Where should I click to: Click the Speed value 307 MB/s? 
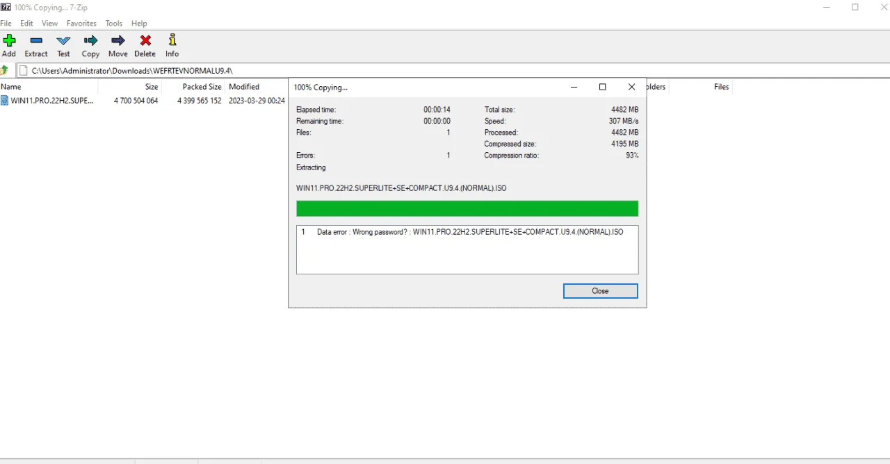coord(624,121)
